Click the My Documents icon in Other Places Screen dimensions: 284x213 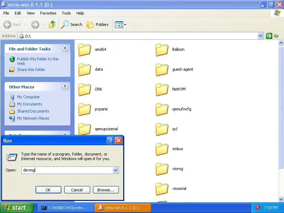(x=12, y=104)
